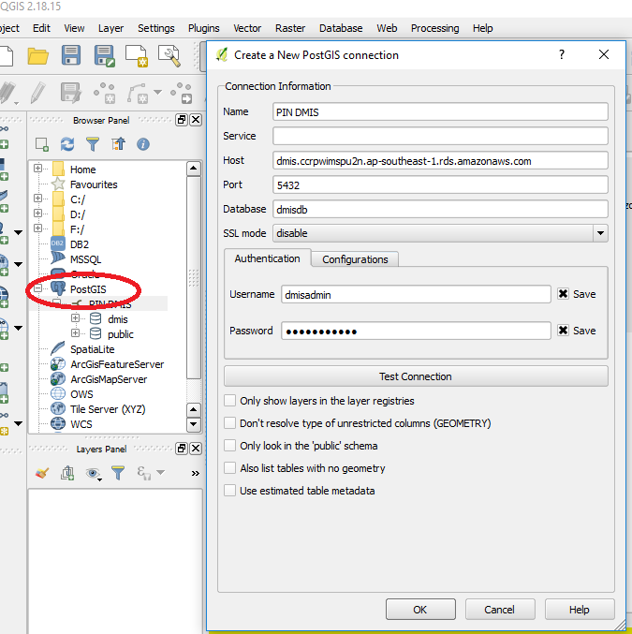
Task: Click Save Layer Edits icon
Action: tap(71, 93)
